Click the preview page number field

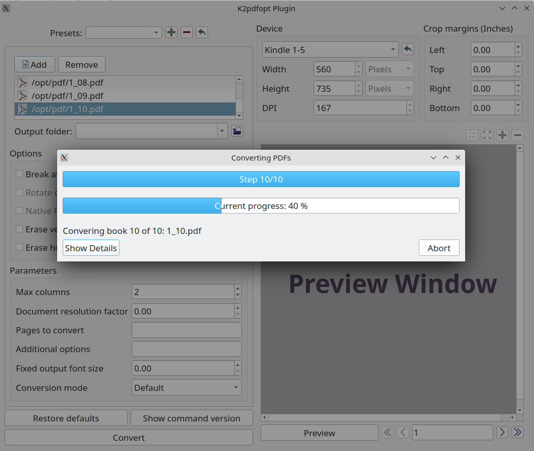point(452,433)
